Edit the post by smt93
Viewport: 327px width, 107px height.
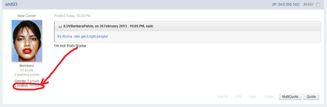click(238, 97)
